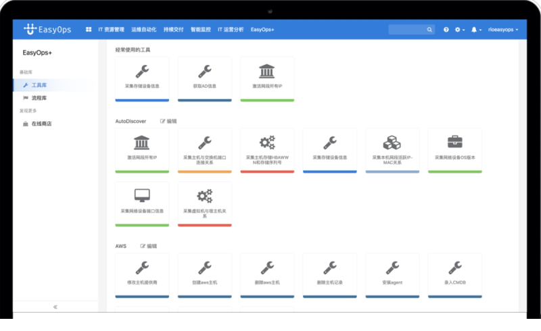The image size is (541, 331).
Task: Open the 安装agent tool
Action: point(392,276)
